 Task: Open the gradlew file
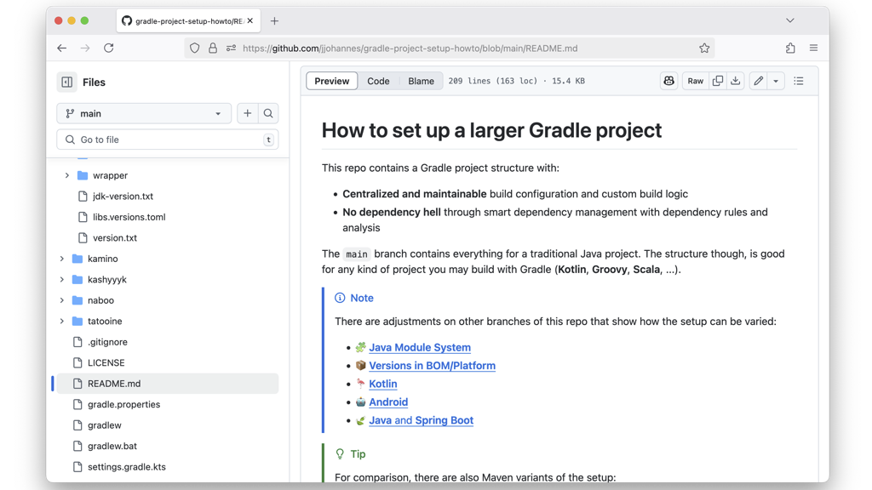(104, 425)
